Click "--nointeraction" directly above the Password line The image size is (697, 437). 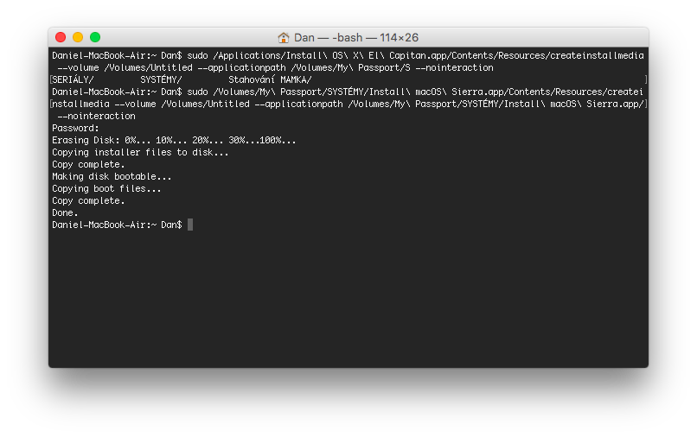coord(96,116)
